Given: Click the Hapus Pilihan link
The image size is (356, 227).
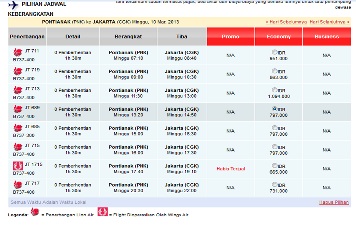Looking at the screenshot, I should [334, 202].
